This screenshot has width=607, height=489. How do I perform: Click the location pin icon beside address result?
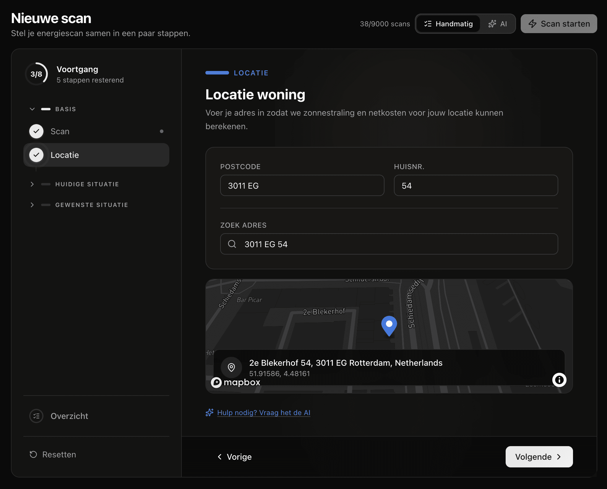[231, 367]
